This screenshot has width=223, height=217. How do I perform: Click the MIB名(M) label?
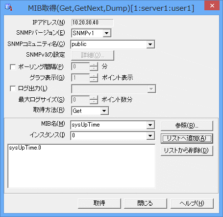53,124
